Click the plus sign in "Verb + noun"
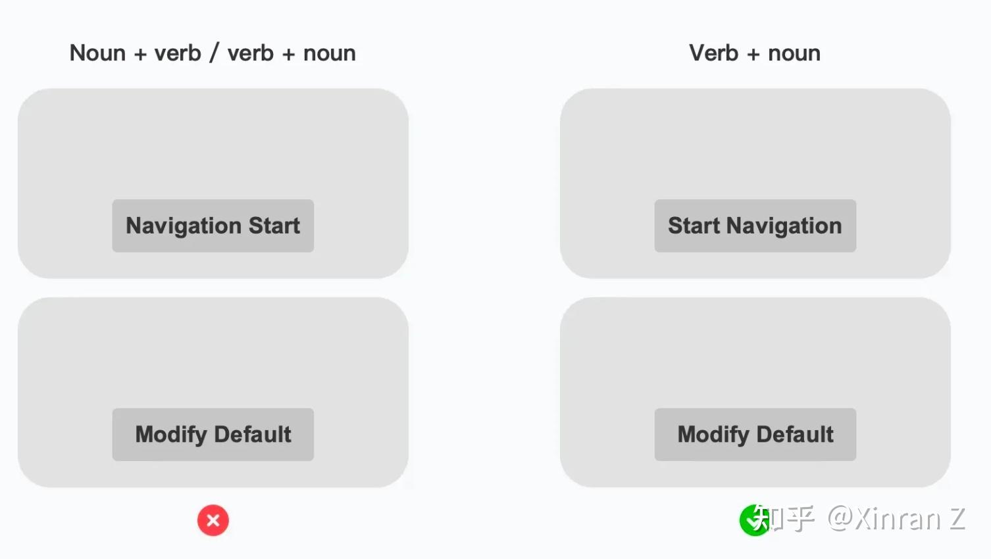This screenshot has width=991, height=559. [753, 54]
